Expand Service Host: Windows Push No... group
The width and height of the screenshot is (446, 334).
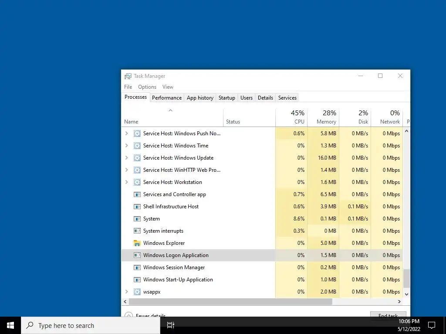pos(127,134)
